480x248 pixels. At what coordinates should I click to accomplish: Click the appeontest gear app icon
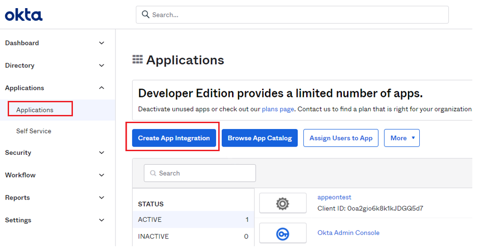[x=283, y=203]
